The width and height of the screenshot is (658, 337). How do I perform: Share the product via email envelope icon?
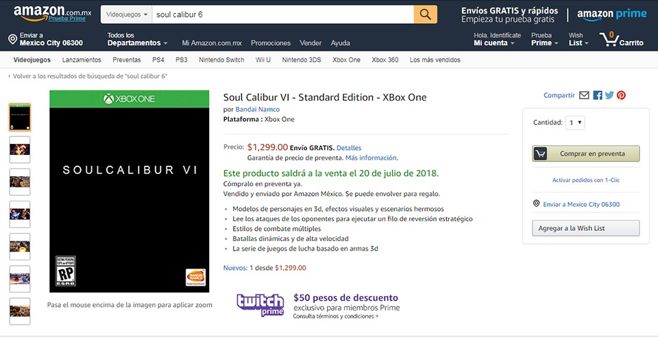pos(584,95)
